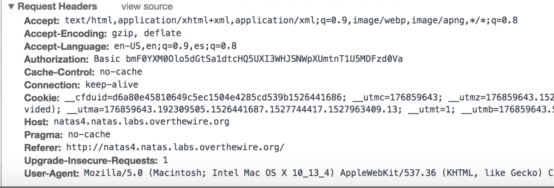Click the view source link

coord(147,7)
